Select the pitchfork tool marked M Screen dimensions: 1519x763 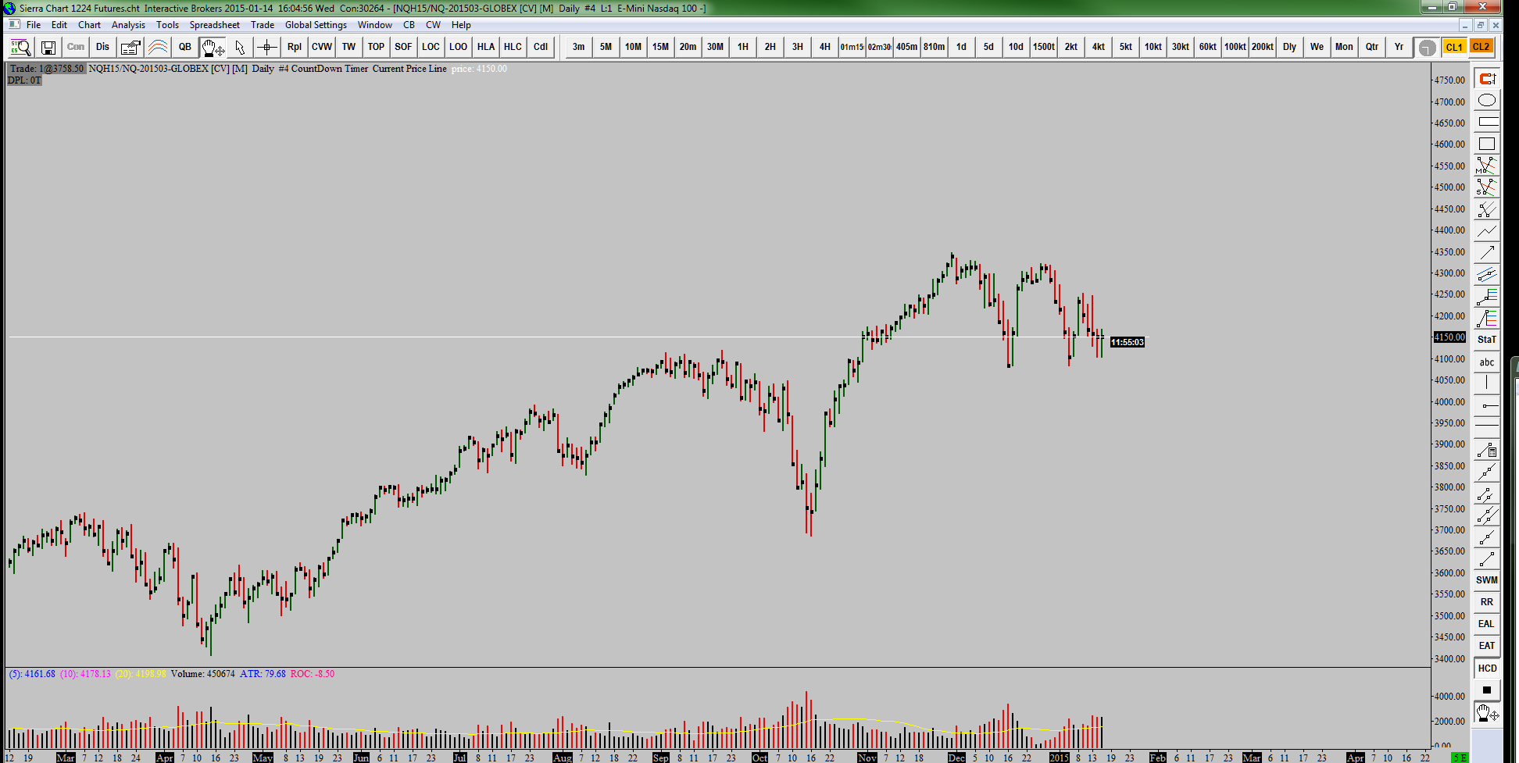(1487, 166)
